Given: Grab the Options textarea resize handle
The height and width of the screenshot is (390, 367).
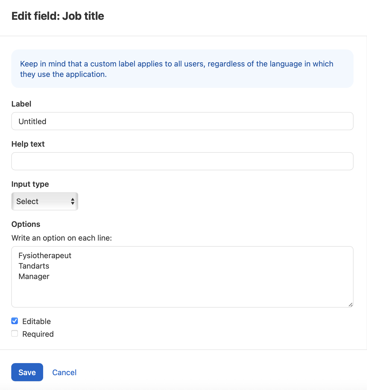Looking at the screenshot, I should pos(351,305).
